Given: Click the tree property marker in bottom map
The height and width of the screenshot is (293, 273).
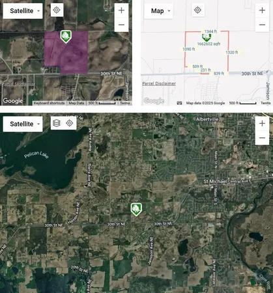Looking at the screenshot, I should point(136,210).
